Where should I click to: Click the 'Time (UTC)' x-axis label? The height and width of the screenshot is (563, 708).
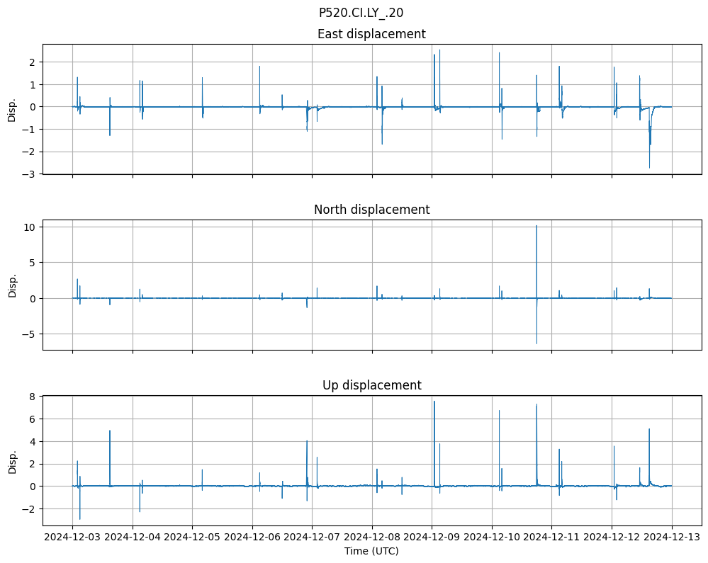[371, 550]
